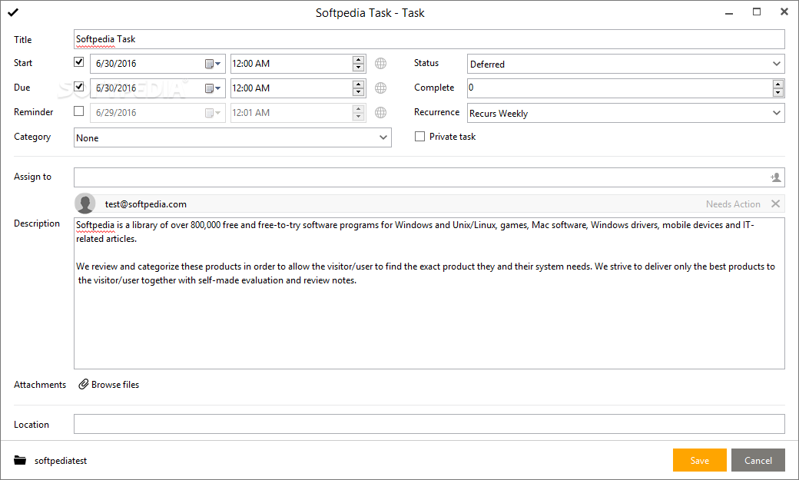Decrease Due time with down spinner arrow
This screenshot has height=480, width=799.
[358, 92]
